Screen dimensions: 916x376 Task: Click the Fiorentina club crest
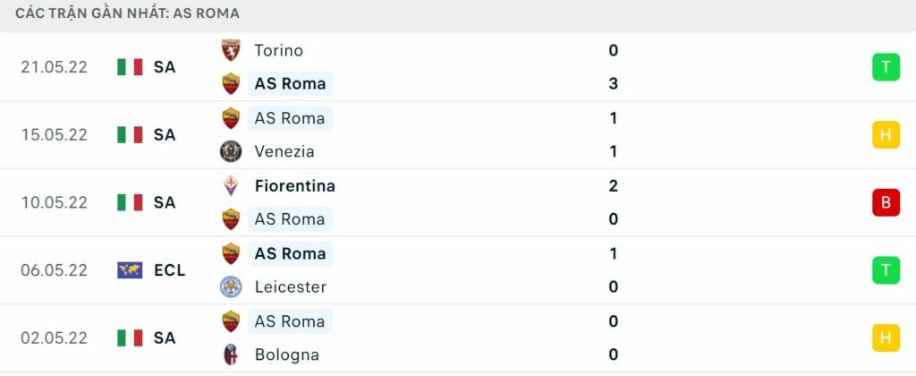tap(231, 186)
